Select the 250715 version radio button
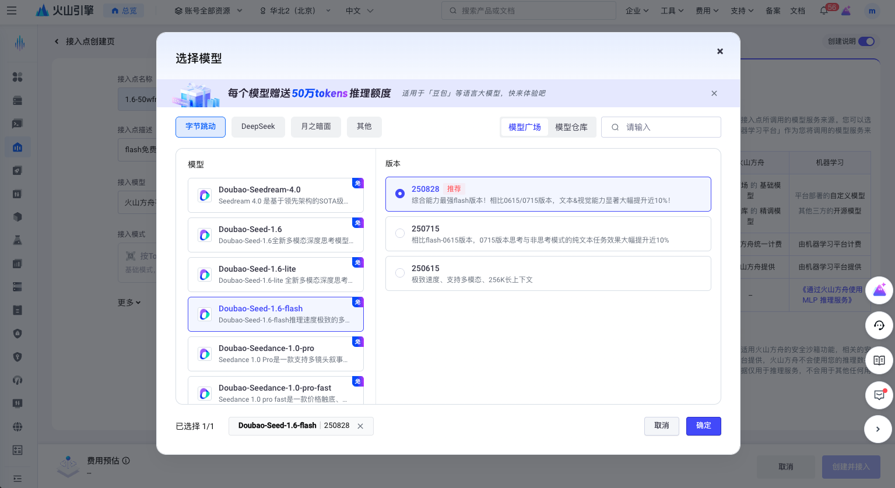895x488 pixels. [400, 233]
